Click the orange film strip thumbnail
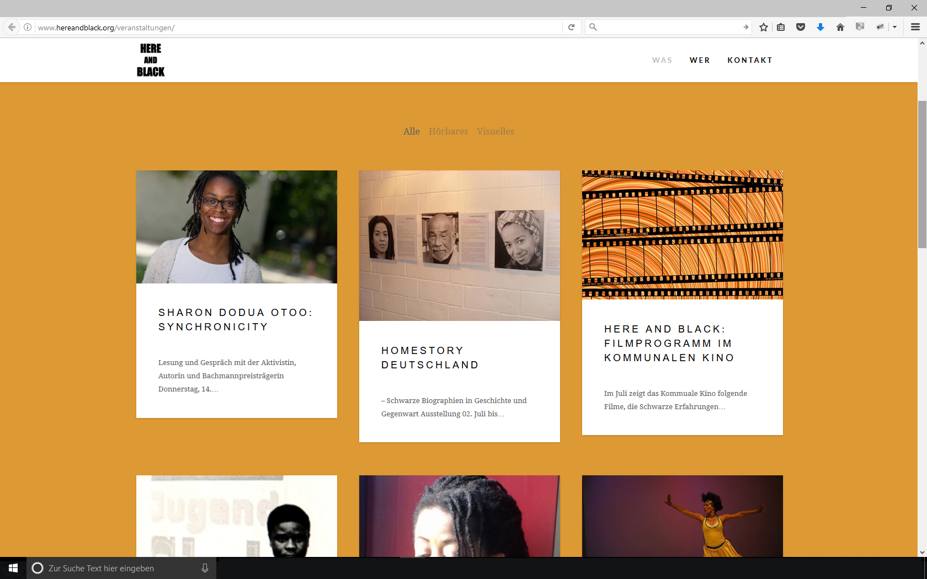927x579 pixels. point(682,234)
